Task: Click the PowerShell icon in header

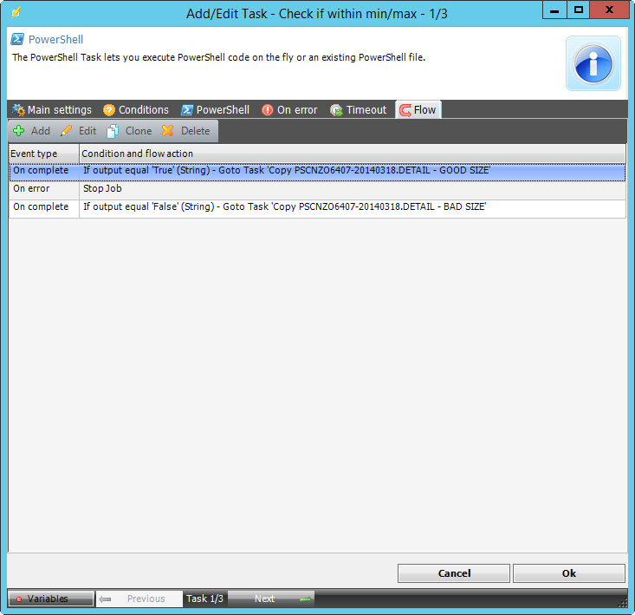Action: (x=17, y=40)
